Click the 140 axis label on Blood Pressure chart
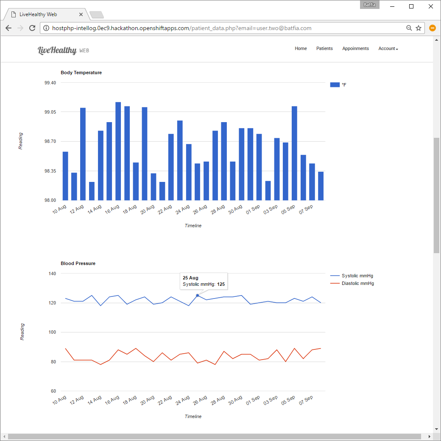441x441 pixels. point(52,274)
